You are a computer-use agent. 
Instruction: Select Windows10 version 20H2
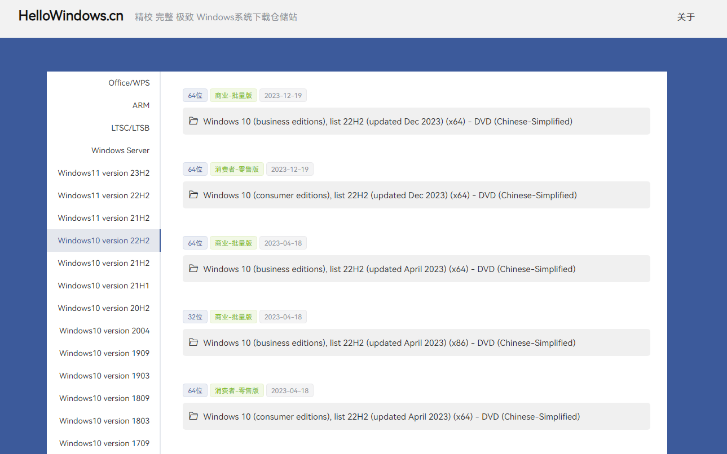[104, 308]
